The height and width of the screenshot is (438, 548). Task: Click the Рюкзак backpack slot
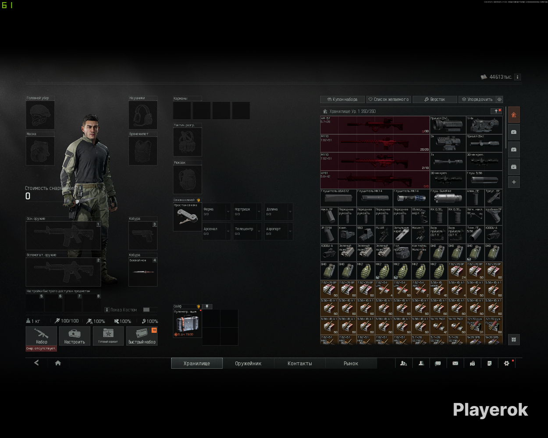188,180
